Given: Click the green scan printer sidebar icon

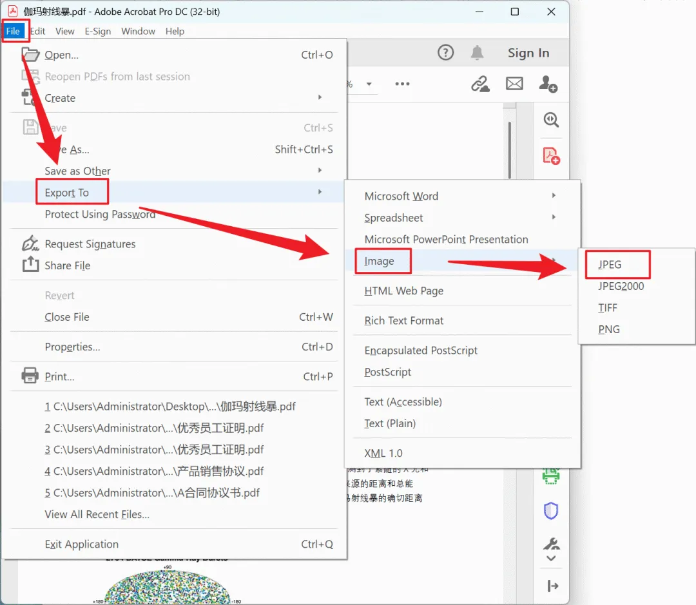Looking at the screenshot, I should pyautogui.click(x=550, y=476).
